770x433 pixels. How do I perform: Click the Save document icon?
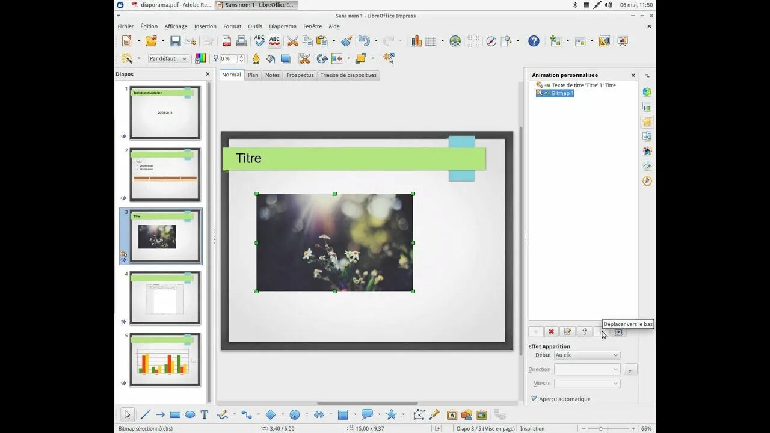pyautogui.click(x=175, y=41)
